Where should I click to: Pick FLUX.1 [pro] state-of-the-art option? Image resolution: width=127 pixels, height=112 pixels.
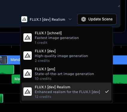coord(66,74)
